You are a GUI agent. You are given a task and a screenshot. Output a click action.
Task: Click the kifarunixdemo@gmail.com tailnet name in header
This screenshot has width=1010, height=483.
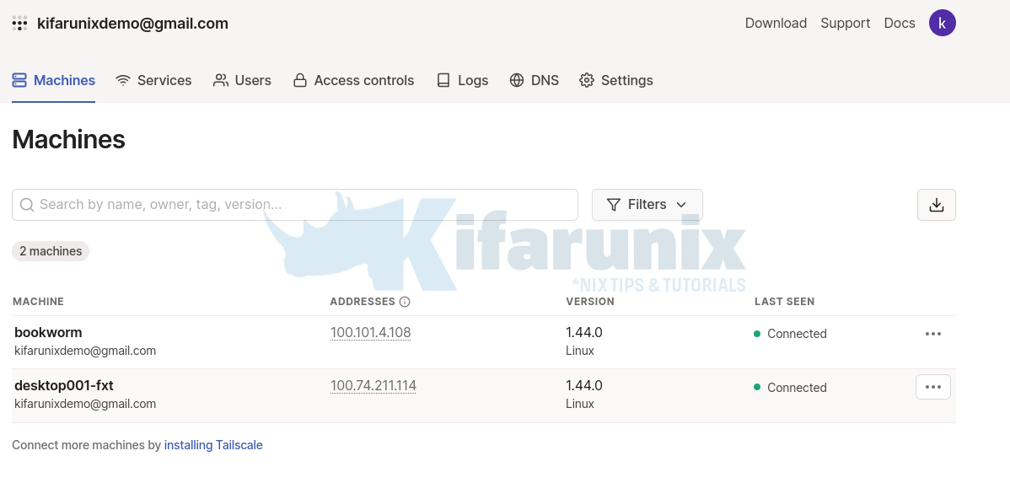tap(132, 24)
